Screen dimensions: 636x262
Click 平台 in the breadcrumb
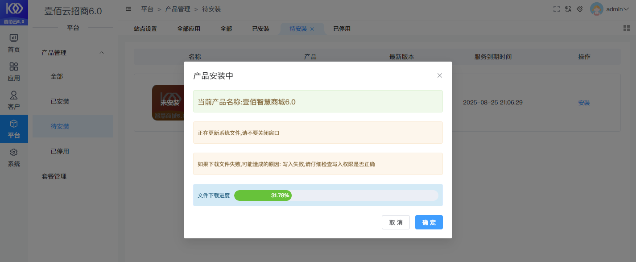click(x=147, y=9)
